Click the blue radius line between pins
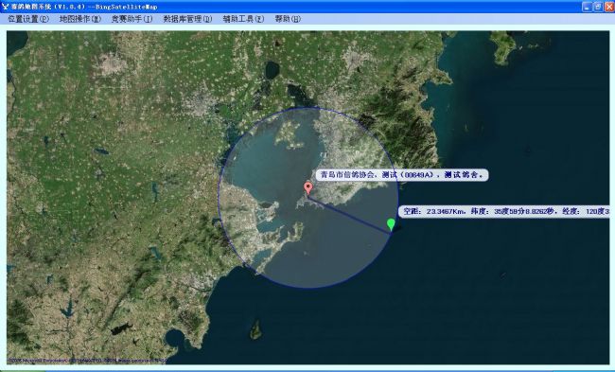615x372 pixels. point(349,215)
